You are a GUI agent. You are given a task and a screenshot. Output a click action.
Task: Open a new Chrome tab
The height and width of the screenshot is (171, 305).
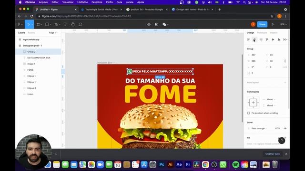[x=220, y=9]
